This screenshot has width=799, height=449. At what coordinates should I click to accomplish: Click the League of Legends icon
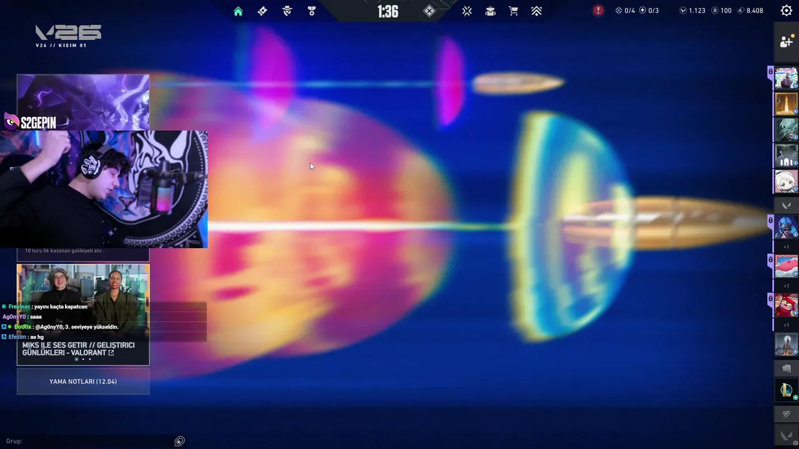pos(786,390)
